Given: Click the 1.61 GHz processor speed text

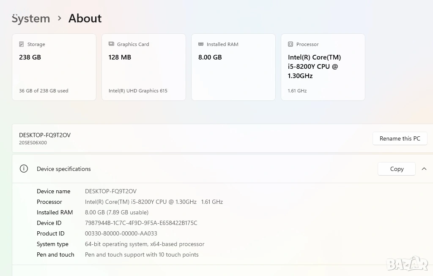Looking at the screenshot, I should coord(297,91).
